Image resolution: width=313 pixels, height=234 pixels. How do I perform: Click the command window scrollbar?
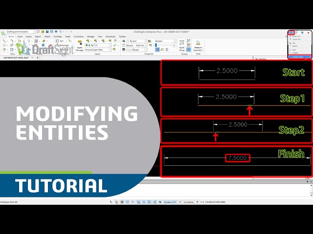pos(311,189)
